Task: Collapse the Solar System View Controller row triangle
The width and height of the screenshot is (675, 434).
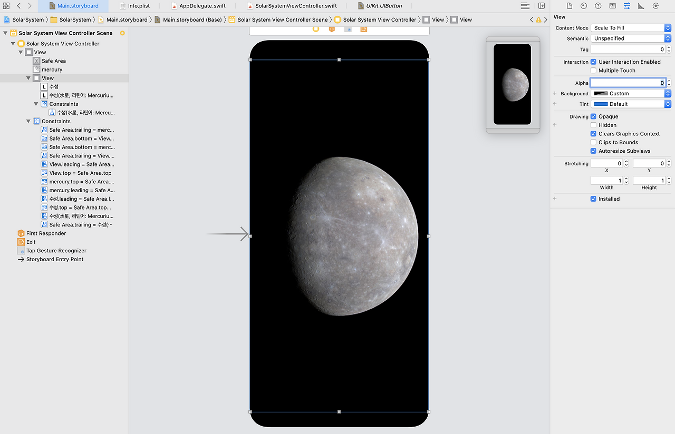Action: click(x=13, y=44)
